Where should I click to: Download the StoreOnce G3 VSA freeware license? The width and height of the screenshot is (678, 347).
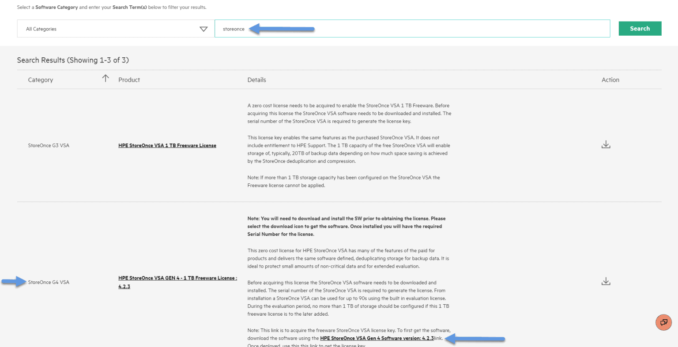point(606,144)
